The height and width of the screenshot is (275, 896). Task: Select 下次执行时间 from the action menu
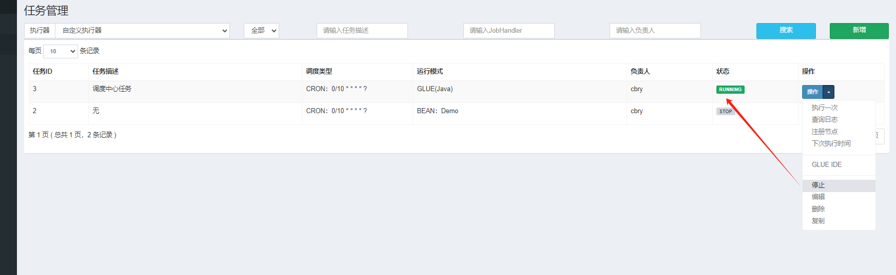click(x=839, y=143)
